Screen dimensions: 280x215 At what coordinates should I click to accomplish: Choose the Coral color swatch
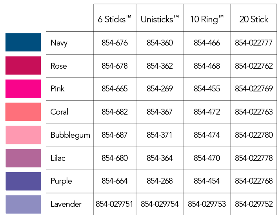point(23,112)
